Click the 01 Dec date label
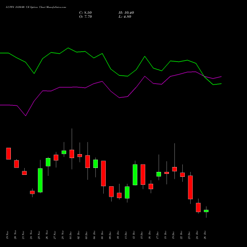The image size is (247, 247). coord(71,235)
